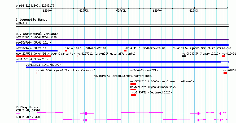Click the tiny red nsv4227212 marker

pos(77,56)
